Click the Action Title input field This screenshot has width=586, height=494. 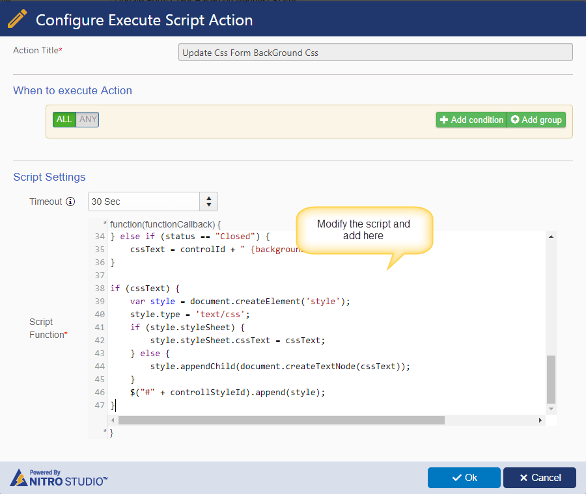375,52
